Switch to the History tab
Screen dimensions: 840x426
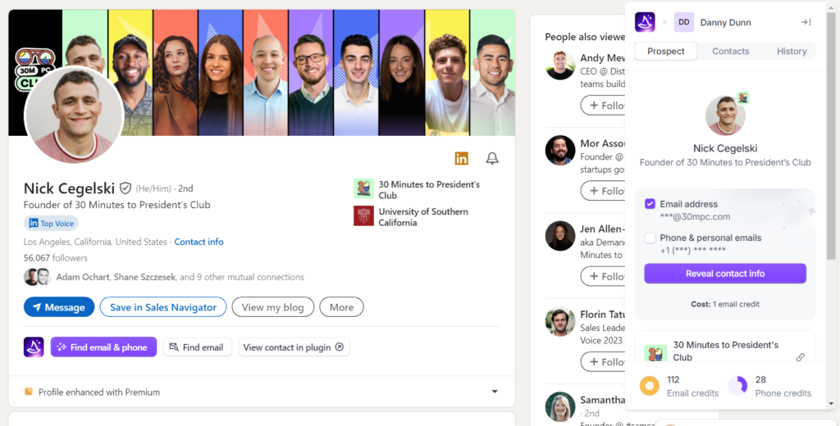click(792, 51)
